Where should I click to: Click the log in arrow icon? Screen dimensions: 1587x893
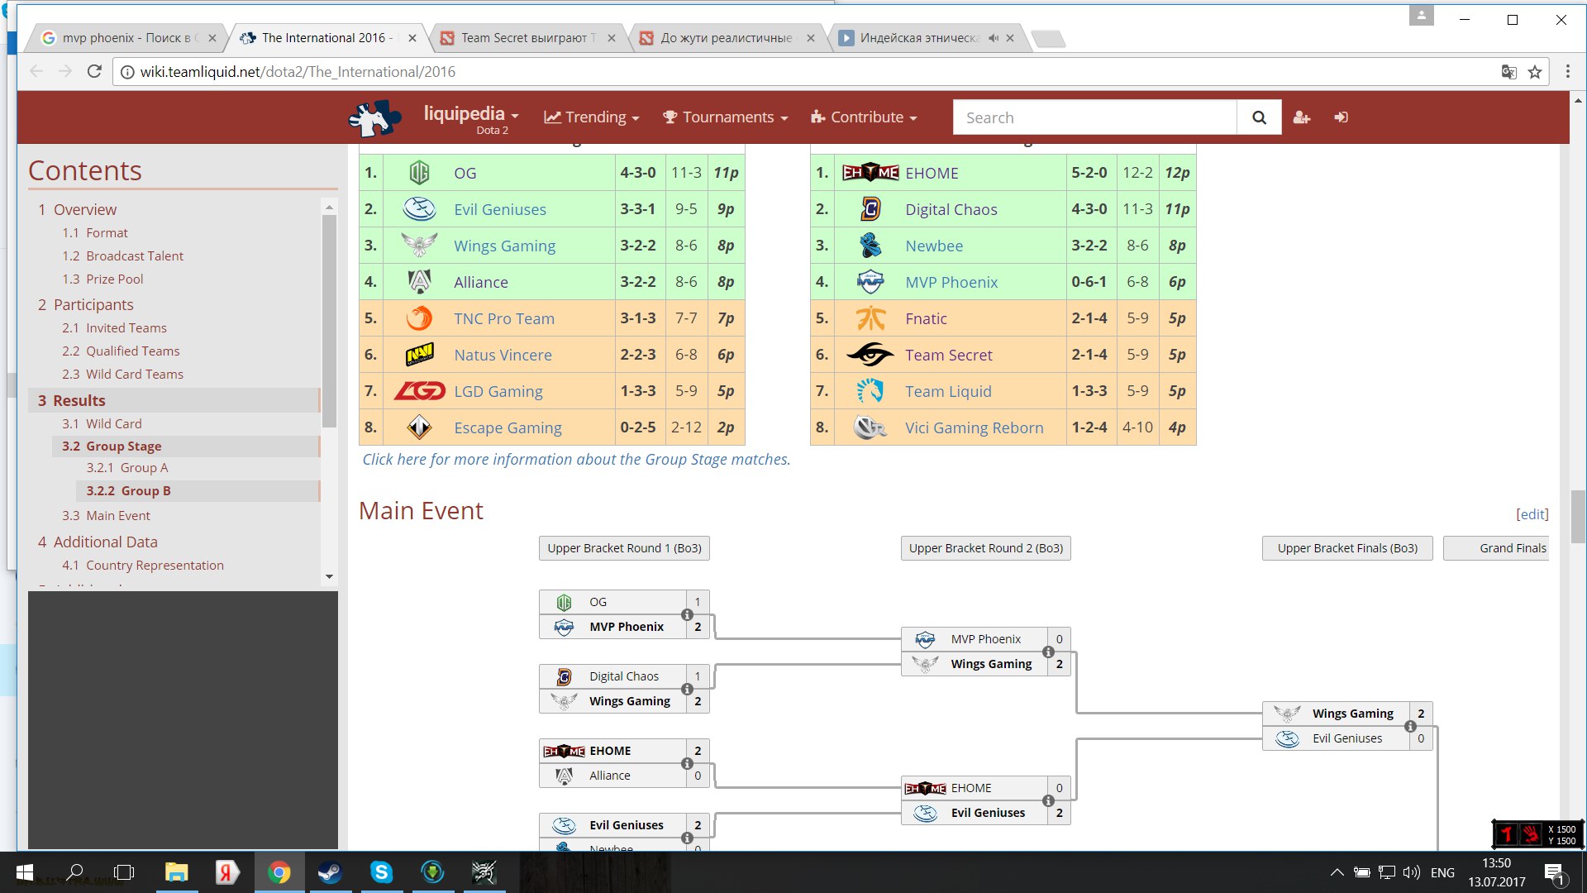click(1342, 117)
